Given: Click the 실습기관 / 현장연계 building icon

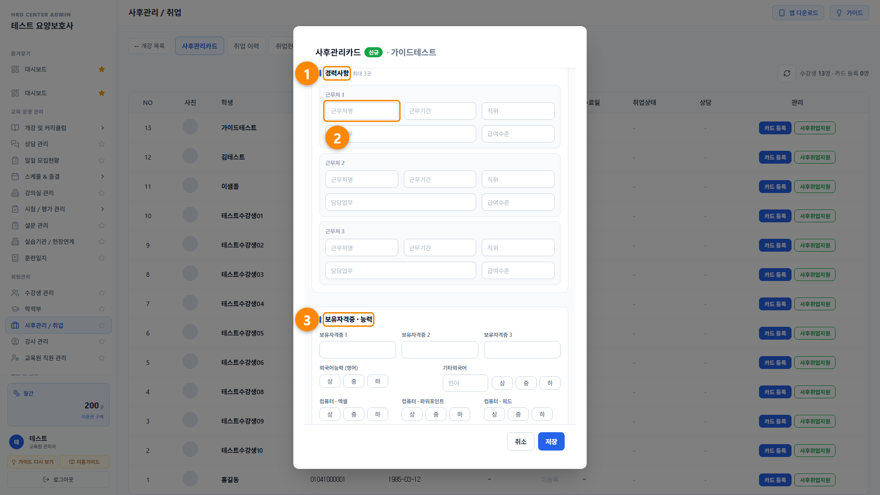Looking at the screenshot, I should pyautogui.click(x=15, y=242).
